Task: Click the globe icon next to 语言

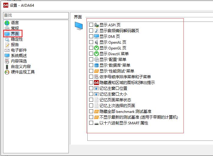Action: point(7,23)
